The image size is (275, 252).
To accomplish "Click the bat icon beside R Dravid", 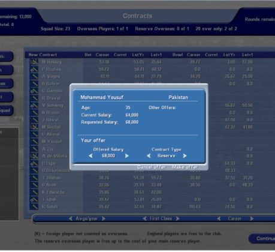I will pyautogui.click(x=34, y=98).
